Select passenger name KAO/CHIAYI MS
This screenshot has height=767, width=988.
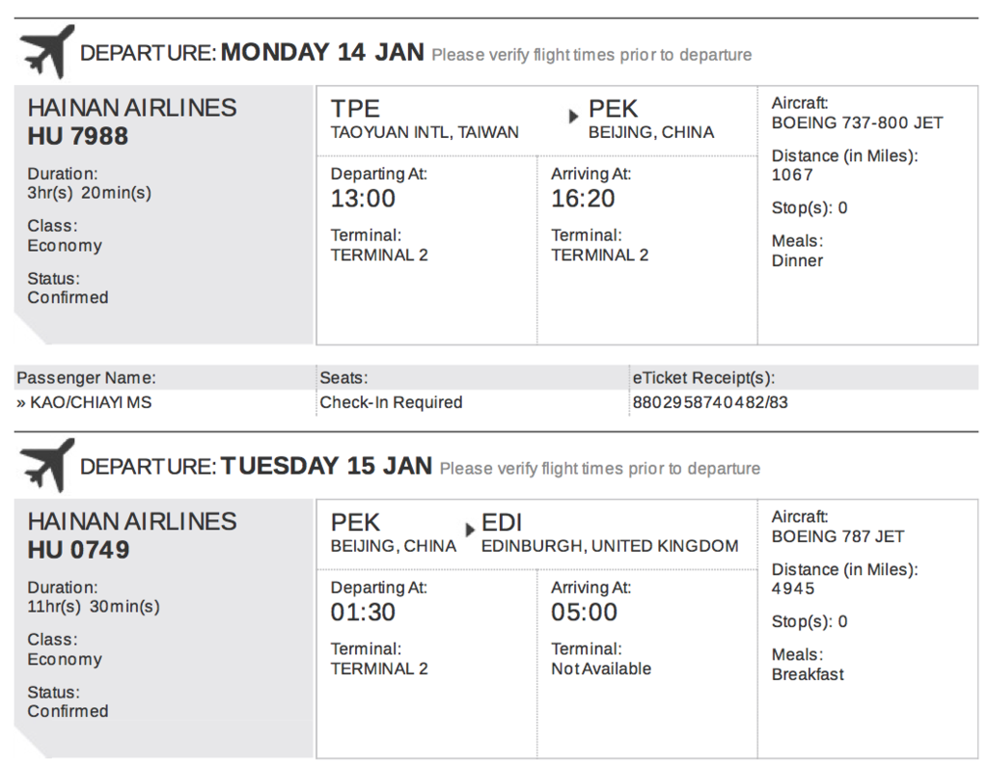[x=91, y=402]
